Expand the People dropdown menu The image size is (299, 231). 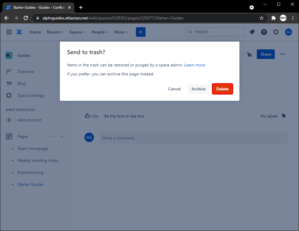100,32
